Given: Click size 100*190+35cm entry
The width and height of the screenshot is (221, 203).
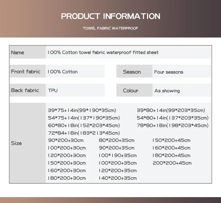Looking at the screenshot, I should (117, 155).
